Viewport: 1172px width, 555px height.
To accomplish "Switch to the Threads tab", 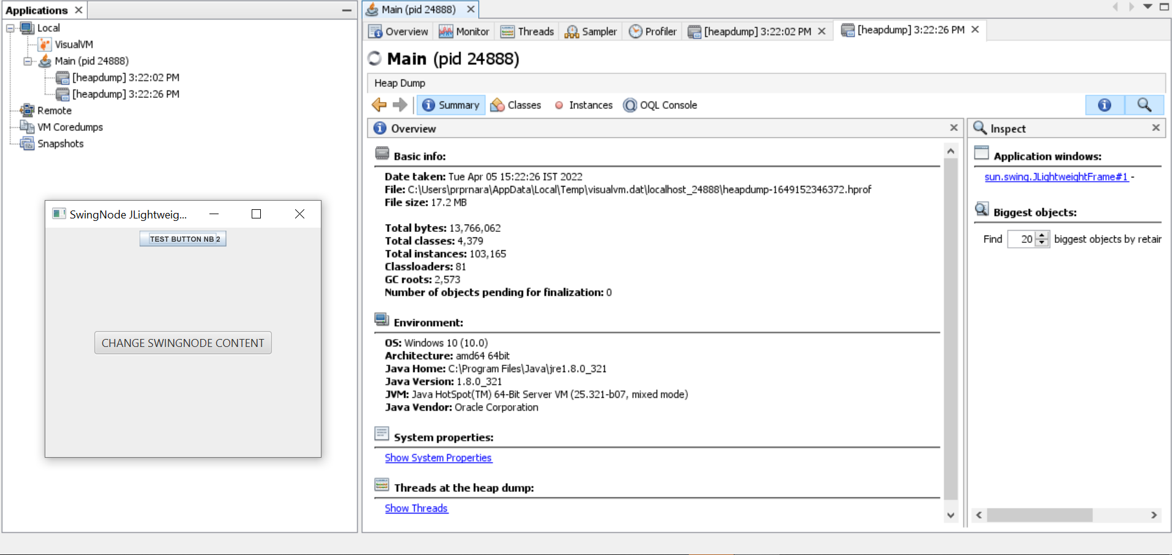I will [x=527, y=32].
